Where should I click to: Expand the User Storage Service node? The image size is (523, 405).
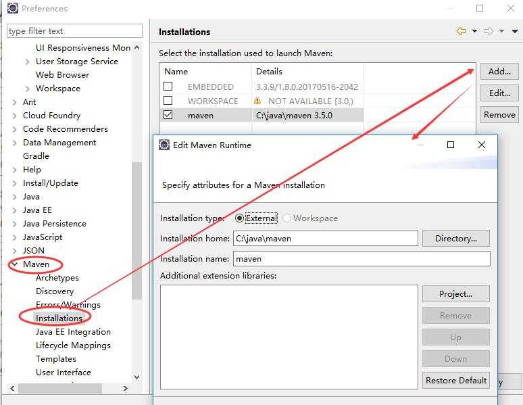click(x=27, y=62)
